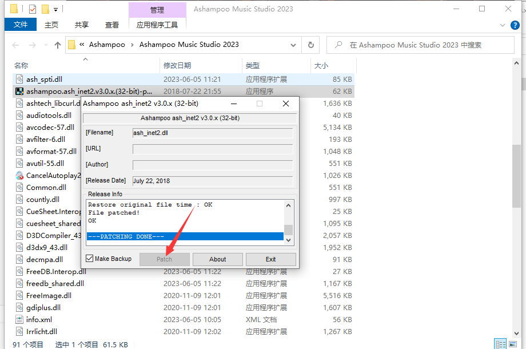The width and height of the screenshot is (526, 349).
Task: Select the avfilter-6.dll file icon
Action: pyautogui.click(x=19, y=139)
